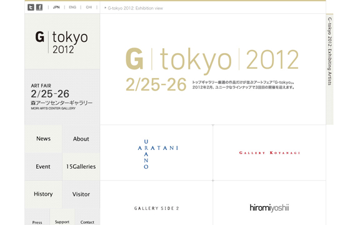This screenshot has height=225, width=350.
Task: Click the G tokyo 2012 sidebar logo
Action: (62, 42)
